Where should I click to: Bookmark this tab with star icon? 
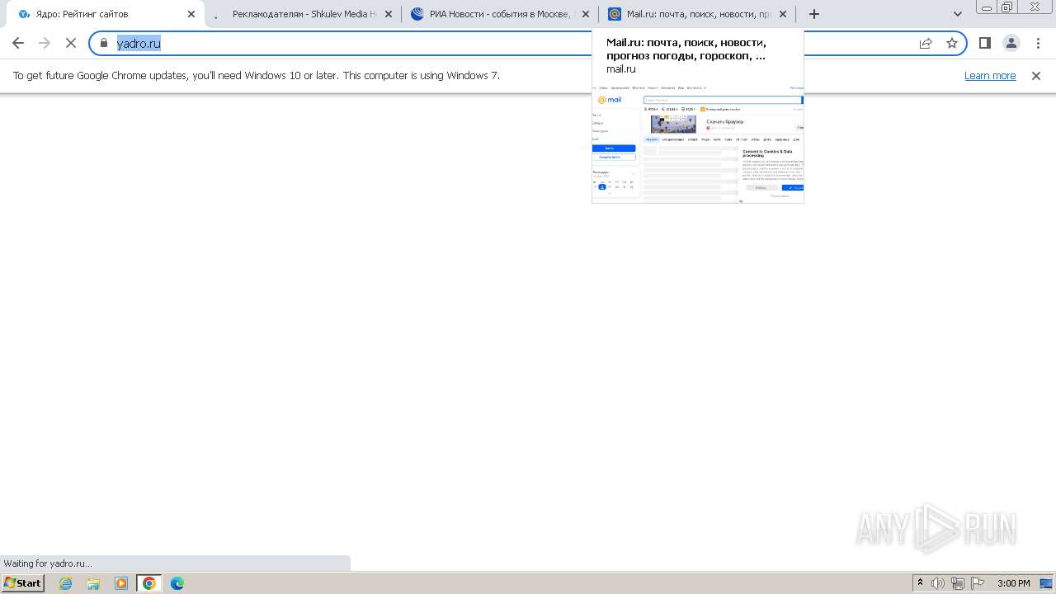point(952,43)
